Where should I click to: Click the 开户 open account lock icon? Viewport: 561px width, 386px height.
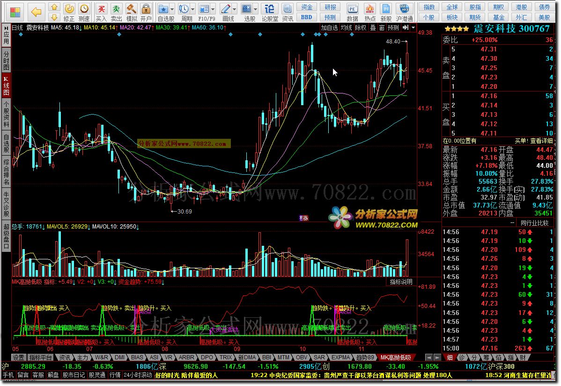pos(146,13)
